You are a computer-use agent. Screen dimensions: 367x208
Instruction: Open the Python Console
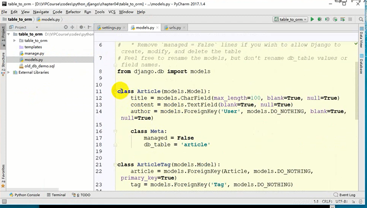(x=25, y=195)
